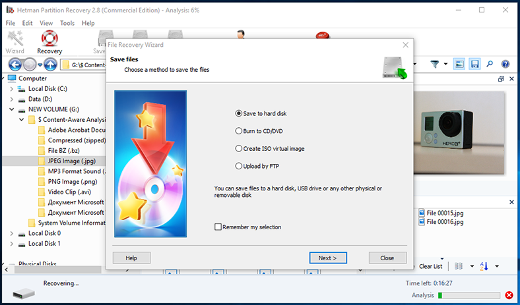The width and height of the screenshot is (520, 305).
Task: Open the view mode dropdown arrow
Action: pos(472,266)
